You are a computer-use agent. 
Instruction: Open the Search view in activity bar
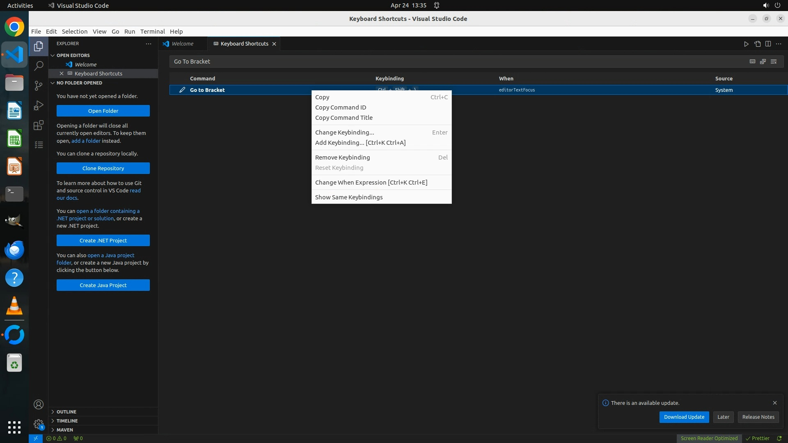[39, 66]
